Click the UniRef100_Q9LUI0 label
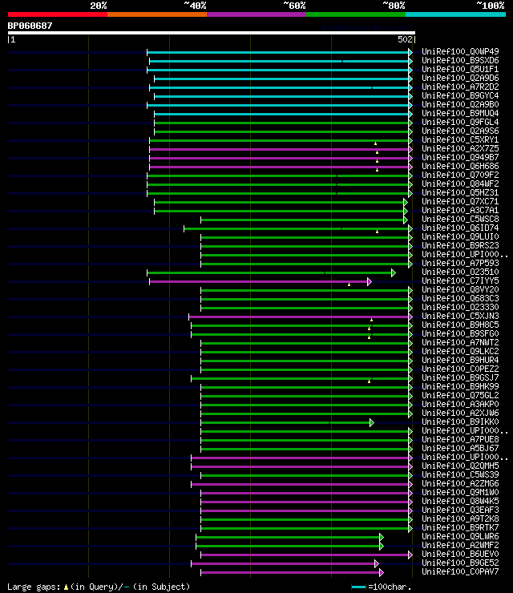This screenshot has width=513, height=593. click(460, 236)
